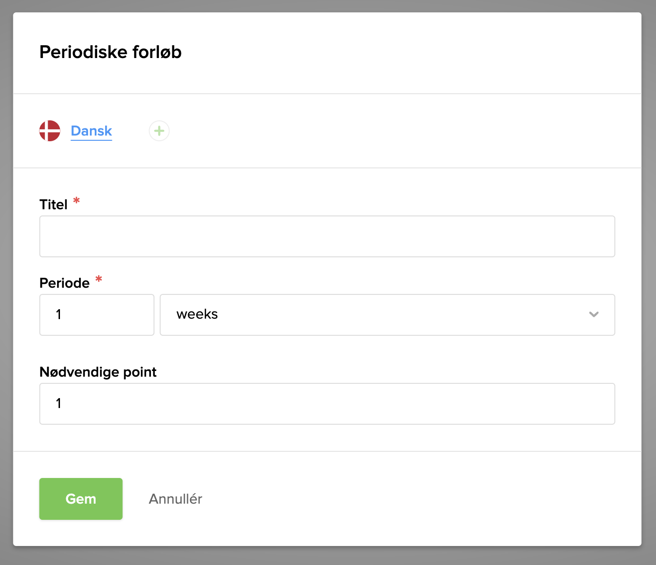Select the Dansk language tab

click(91, 131)
